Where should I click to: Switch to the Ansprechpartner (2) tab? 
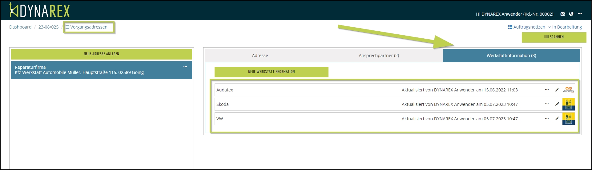(379, 56)
